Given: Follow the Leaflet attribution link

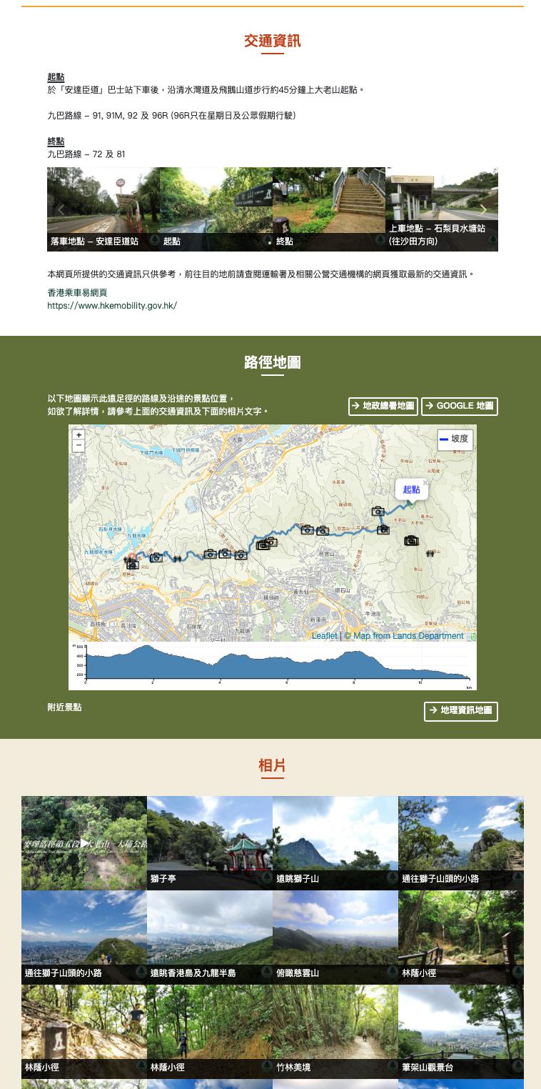Looking at the screenshot, I should tap(324, 636).
